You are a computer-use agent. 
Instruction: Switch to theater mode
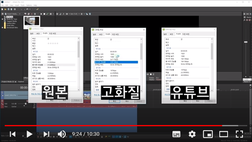(224, 134)
